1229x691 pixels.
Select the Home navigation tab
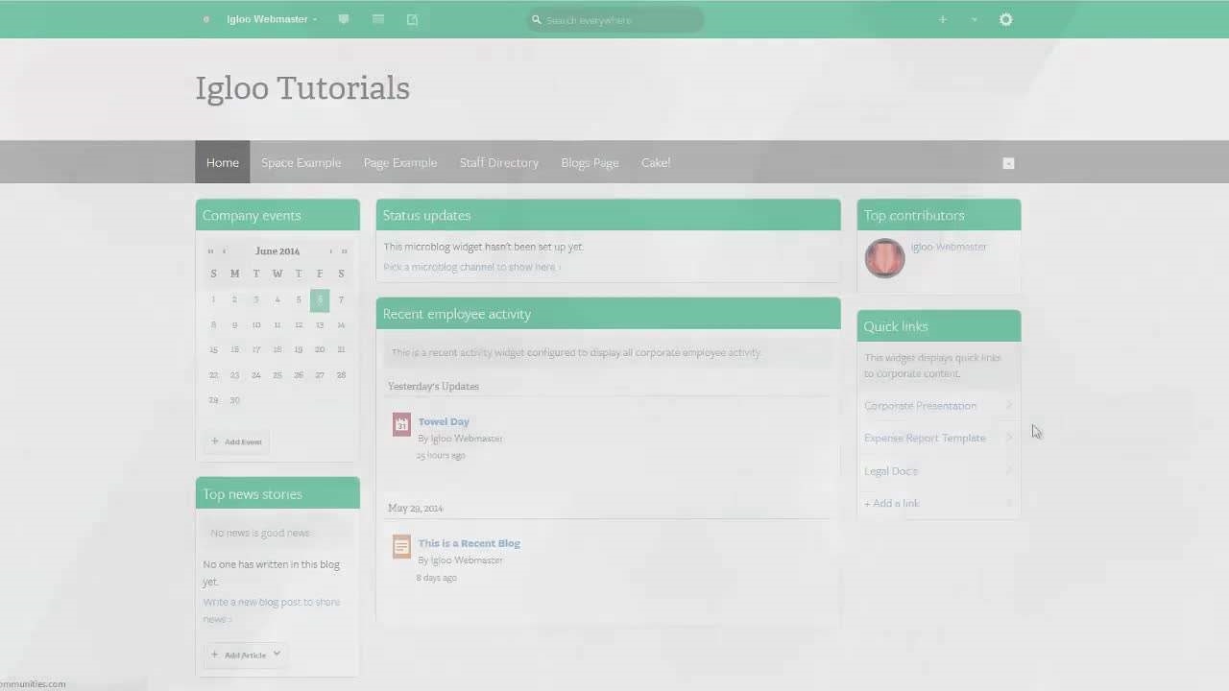[222, 162]
